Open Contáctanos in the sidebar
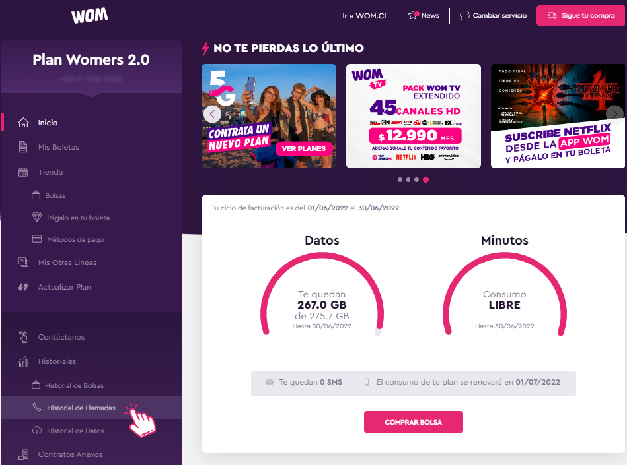 pos(61,337)
